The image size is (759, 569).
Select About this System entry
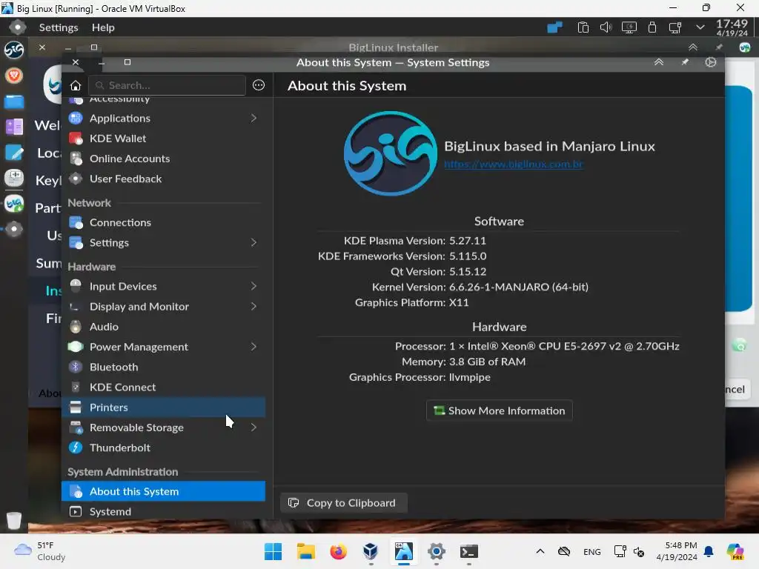164,492
